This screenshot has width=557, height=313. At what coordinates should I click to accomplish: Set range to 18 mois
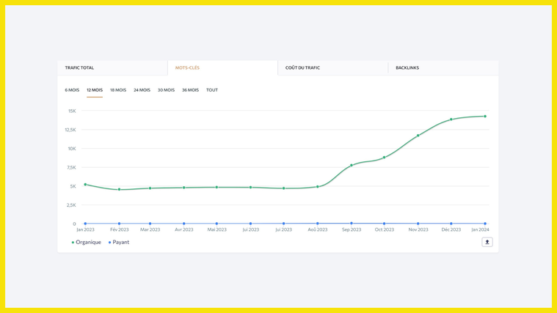[x=118, y=90]
